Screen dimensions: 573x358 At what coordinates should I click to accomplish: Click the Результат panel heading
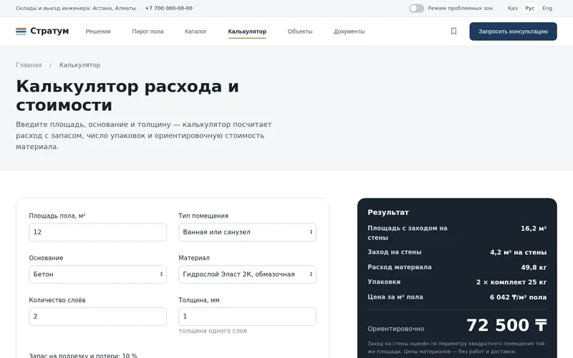[388, 212]
